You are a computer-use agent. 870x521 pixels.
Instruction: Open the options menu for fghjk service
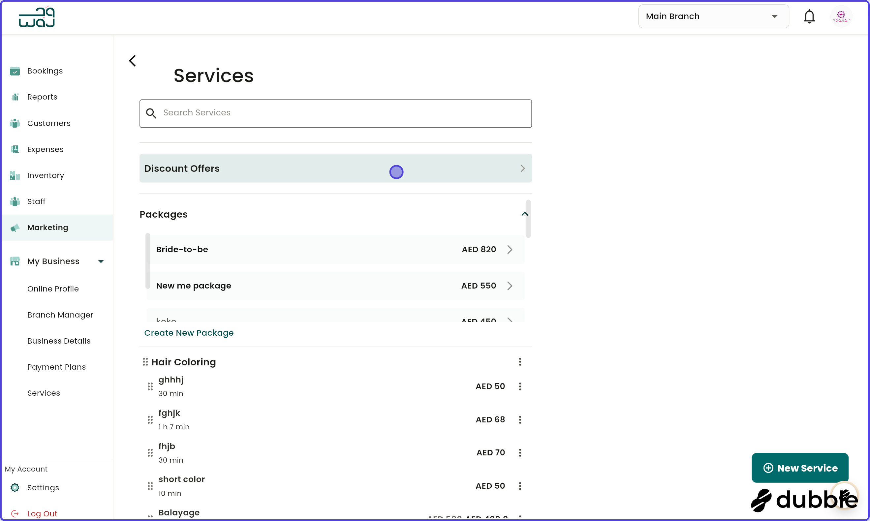pos(520,419)
